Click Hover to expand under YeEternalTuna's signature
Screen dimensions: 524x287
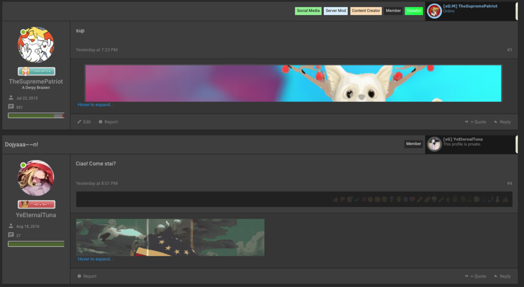95,259
